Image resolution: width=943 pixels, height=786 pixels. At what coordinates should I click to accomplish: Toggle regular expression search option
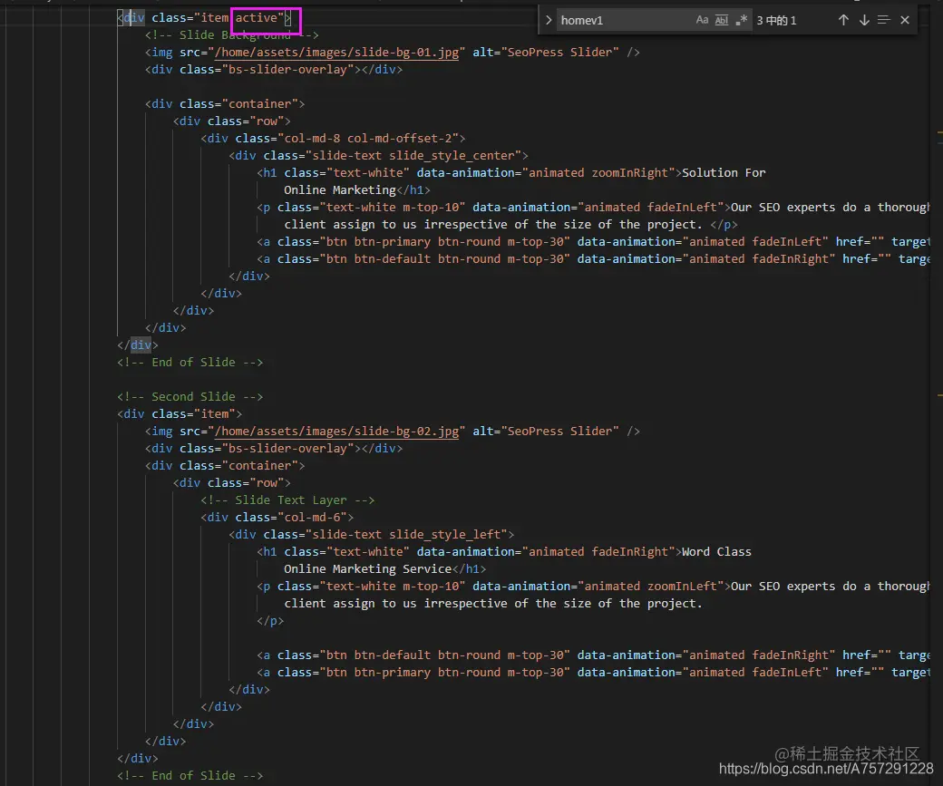[742, 20]
